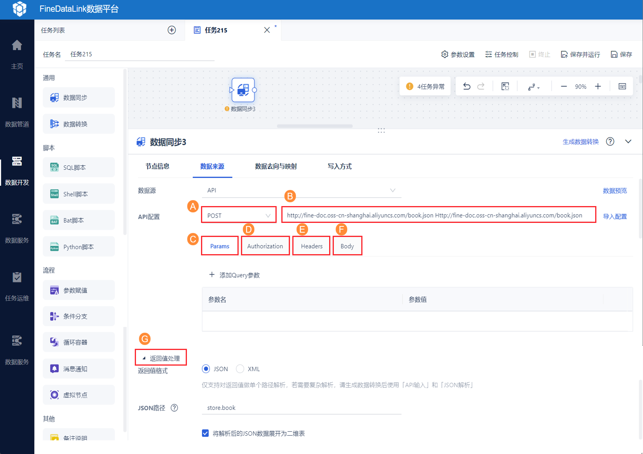Collapse the 数据同步3 config panel chevron
643x454 pixels.
(x=628, y=142)
